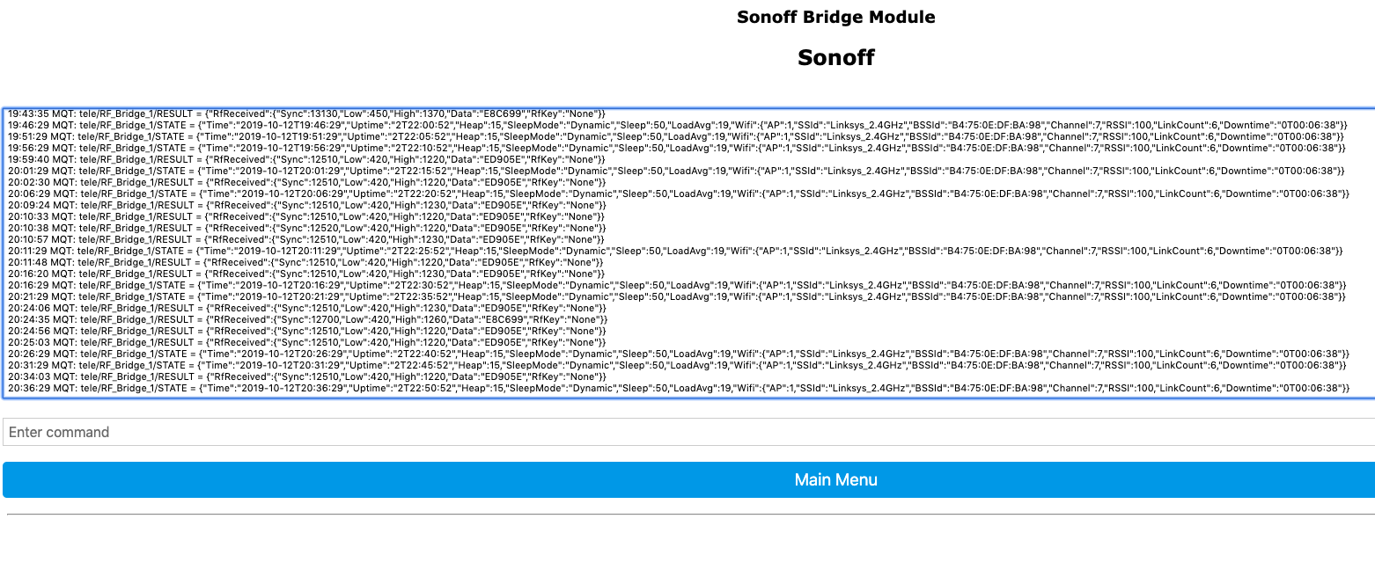Select the 19:43:35 RfReceived log line
Viewport: 1375px width, 577px height.
point(306,113)
